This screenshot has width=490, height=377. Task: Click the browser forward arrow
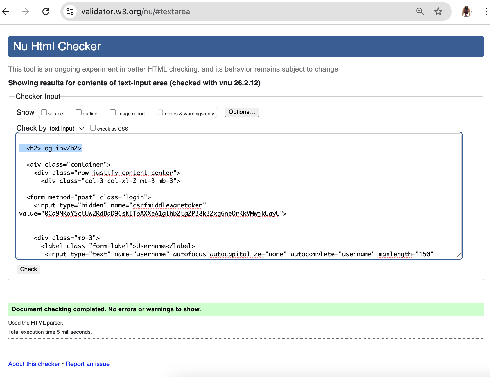(25, 12)
